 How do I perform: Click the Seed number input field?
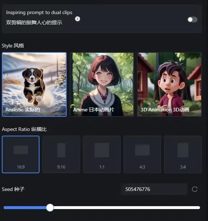pos(154,189)
